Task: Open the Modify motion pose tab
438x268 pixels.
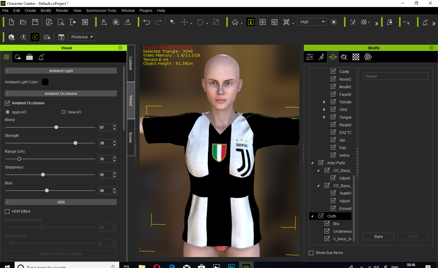Action: [x=321, y=57]
